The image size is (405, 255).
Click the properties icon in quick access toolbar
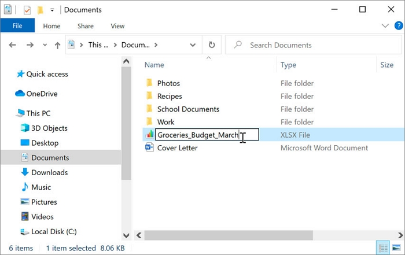click(x=27, y=10)
